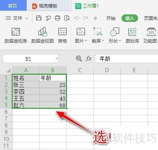Viewport: 158px width, 150px height.
Task: Click the 功能图 icon
Action: (x=150, y=36)
